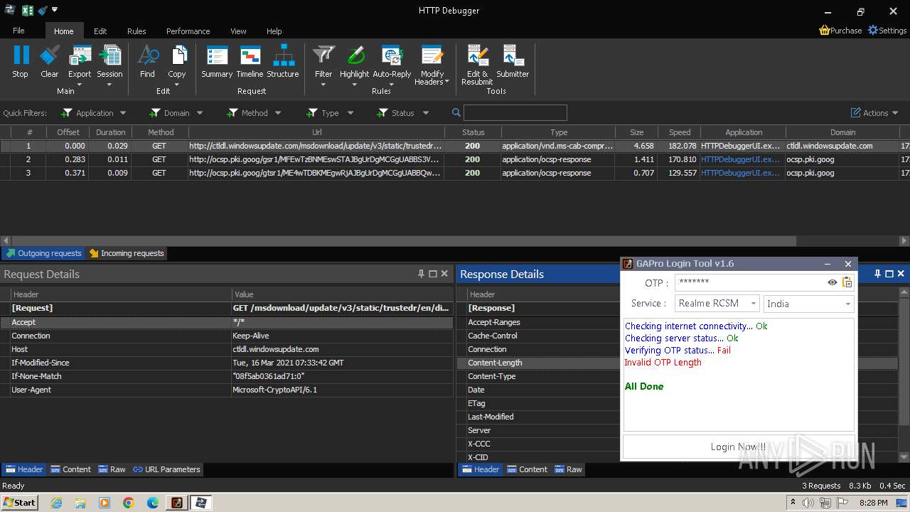Pin the Request Details panel
The image size is (910, 512).
(x=422, y=273)
